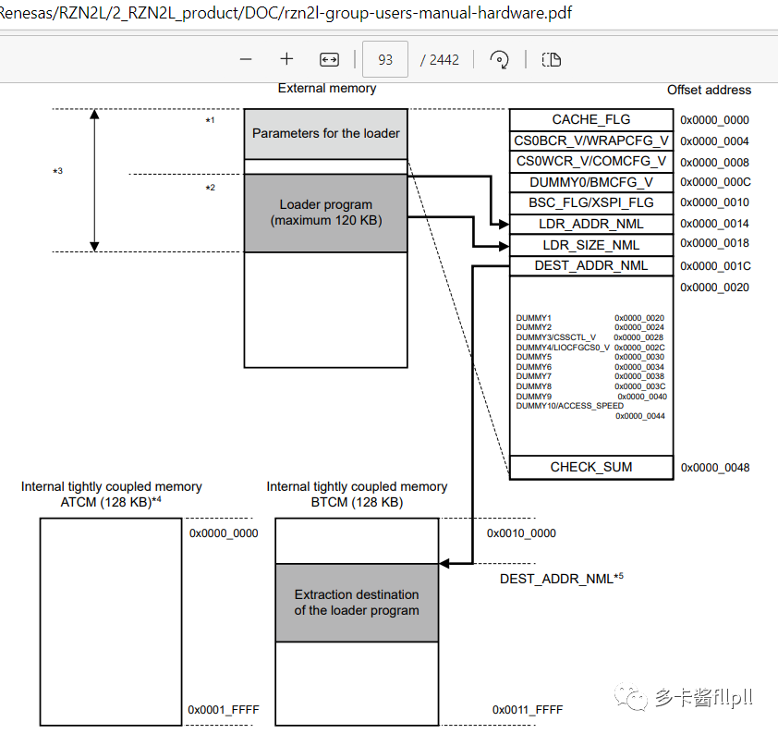This screenshot has height=734, width=778.
Task: Click the LDR_SIZE_NML cell
Action: [x=591, y=245]
